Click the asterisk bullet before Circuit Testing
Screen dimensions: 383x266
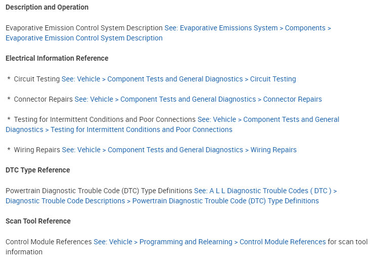(x=9, y=79)
